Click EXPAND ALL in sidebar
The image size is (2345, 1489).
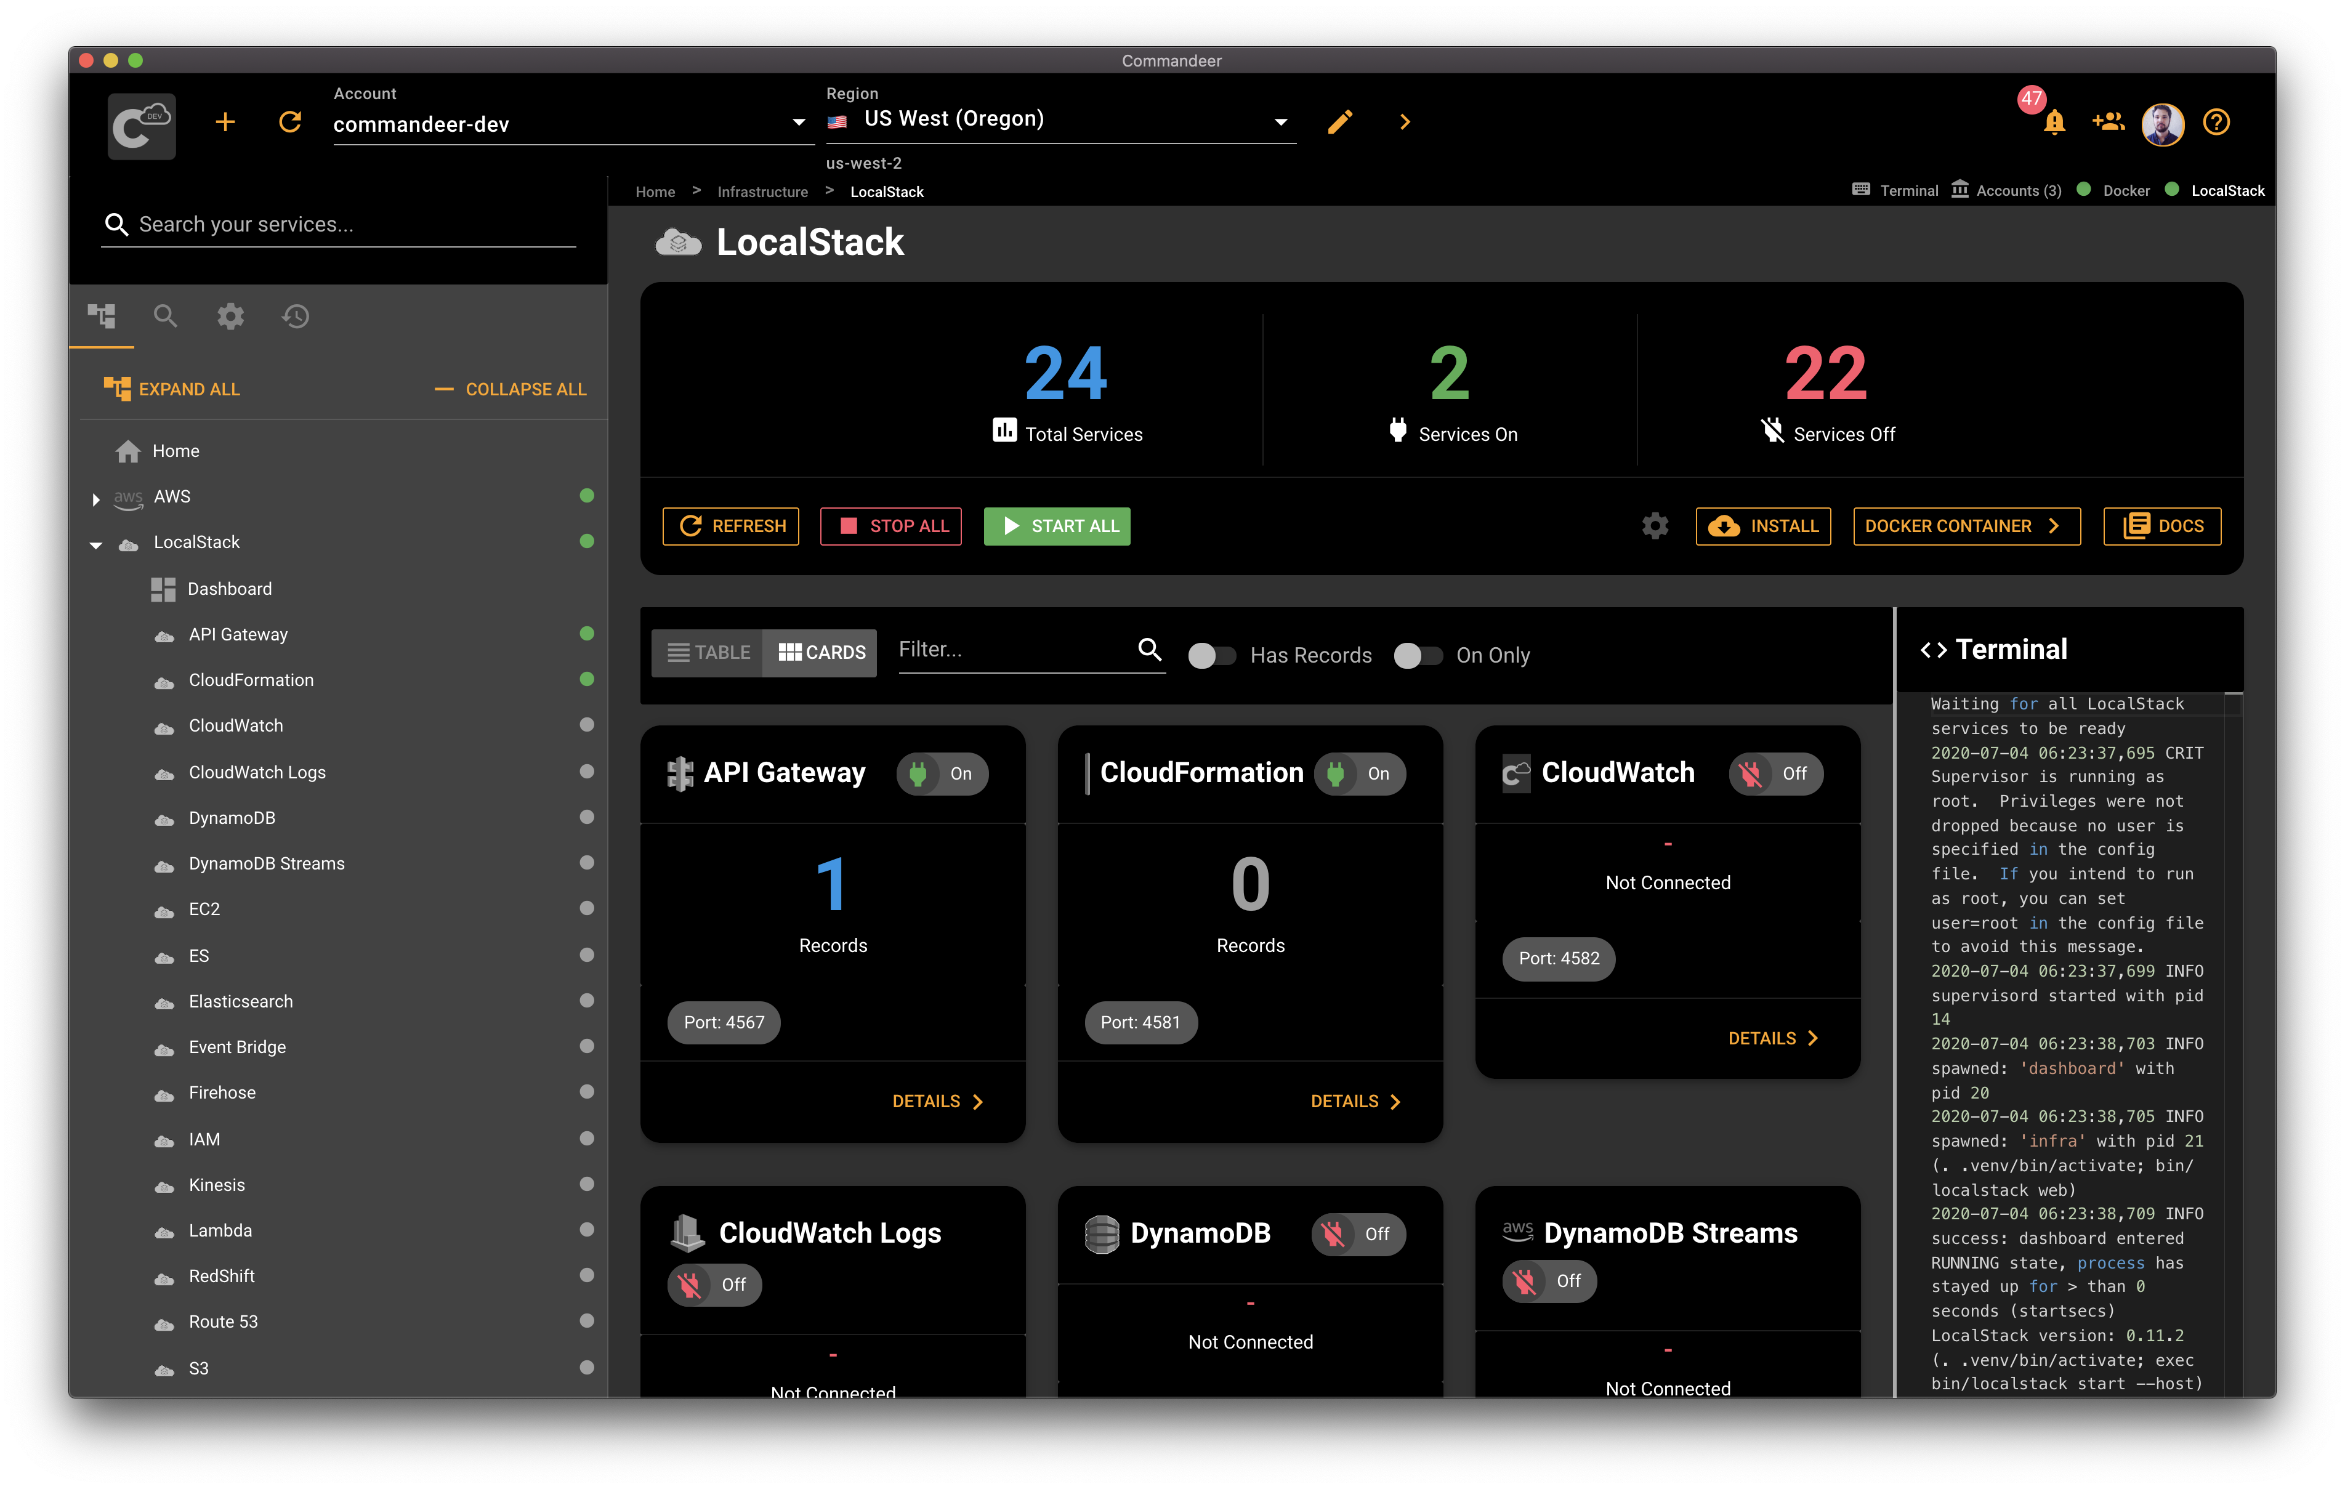[x=171, y=389]
